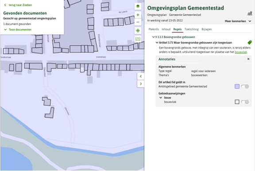
Task: Click the 'Gemeente Gemeentestad' subtitle text
Action: (185, 15)
